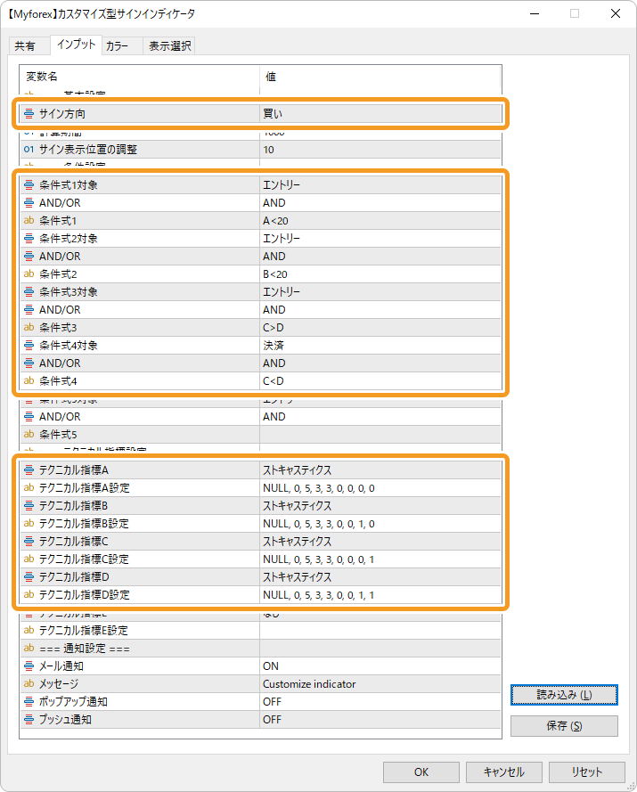This screenshot has height=792, width=637.
Task: Click the string icon beside 条件式1
Action: (x=29, y=221)
